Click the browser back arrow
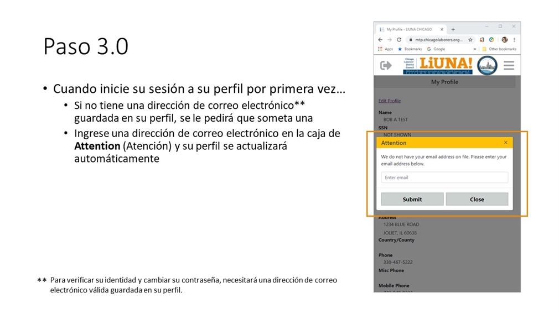This screenshot has height=314, width=559. 380,40
